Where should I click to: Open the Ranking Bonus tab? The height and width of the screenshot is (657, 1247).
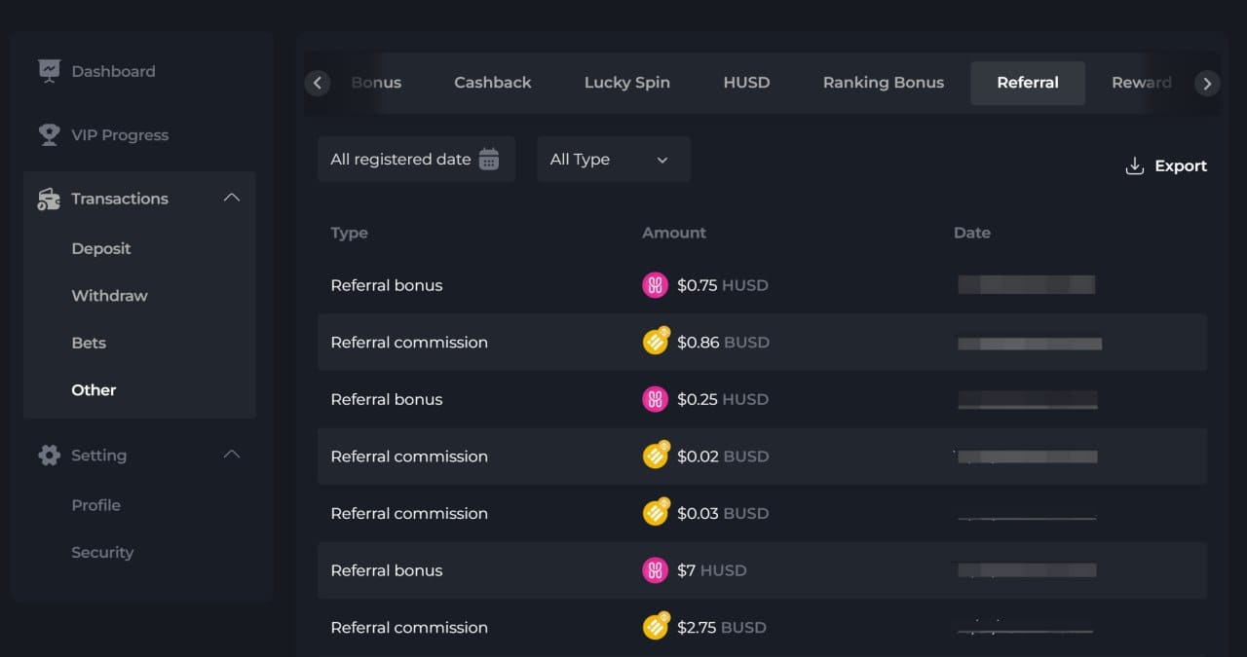pos(883,83)
